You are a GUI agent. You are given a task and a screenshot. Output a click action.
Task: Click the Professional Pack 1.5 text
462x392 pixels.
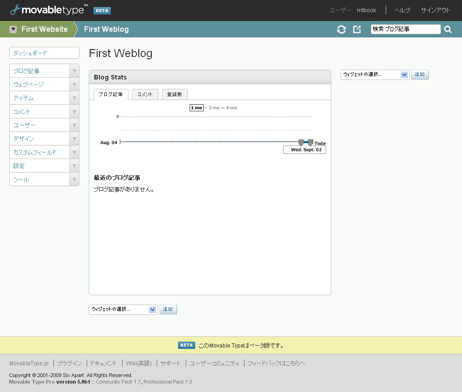pos(168,382)
